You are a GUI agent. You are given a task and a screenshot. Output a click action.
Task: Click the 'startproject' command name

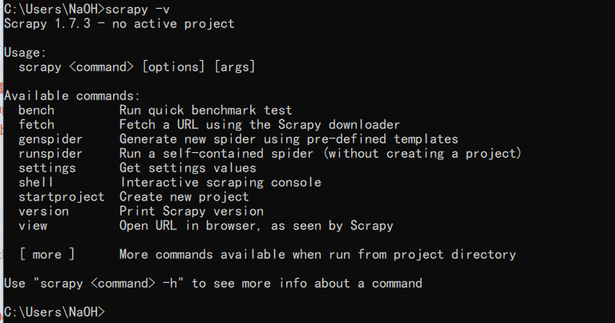coord(62,197)
